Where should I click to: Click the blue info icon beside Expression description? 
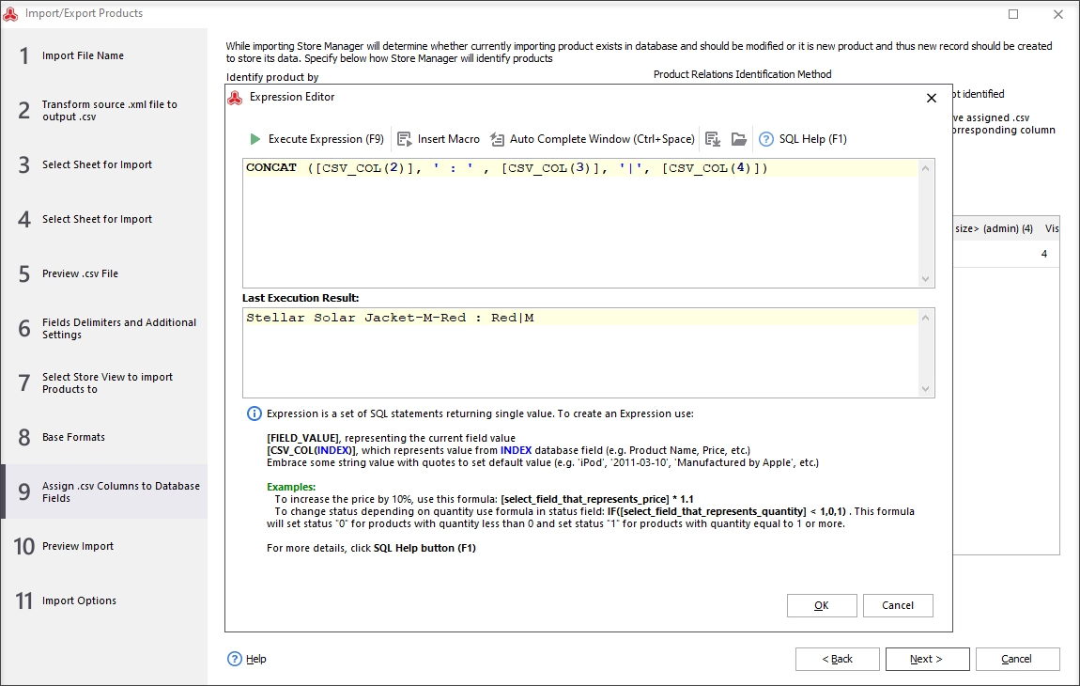[255, 413]
